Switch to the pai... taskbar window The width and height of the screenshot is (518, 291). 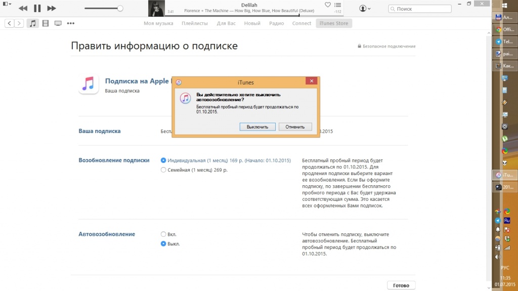tap(505, 54)
